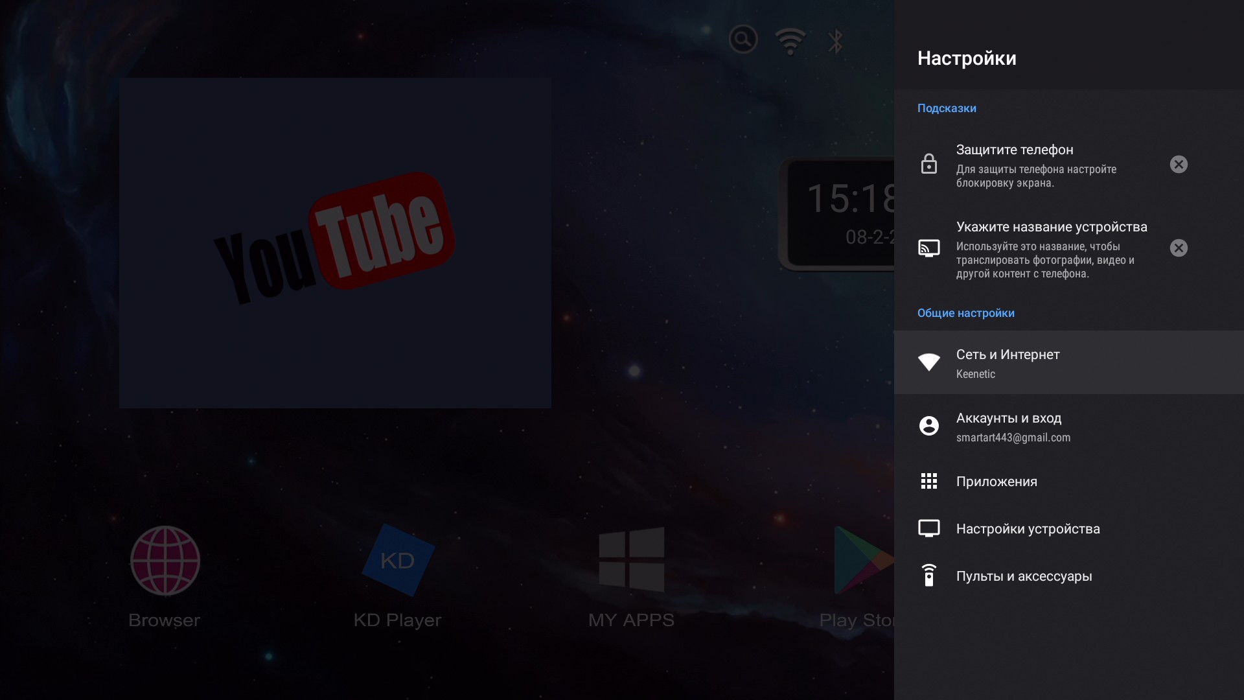This screenshot has height=700, width=1244.
Task: Click the Wi-Fi status icon in top bar
Action: [x=790, y=41]
